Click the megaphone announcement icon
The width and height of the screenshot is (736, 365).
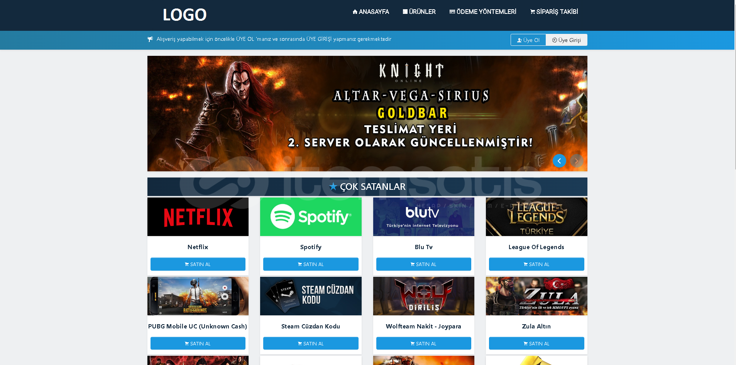(x=150, y=39)
